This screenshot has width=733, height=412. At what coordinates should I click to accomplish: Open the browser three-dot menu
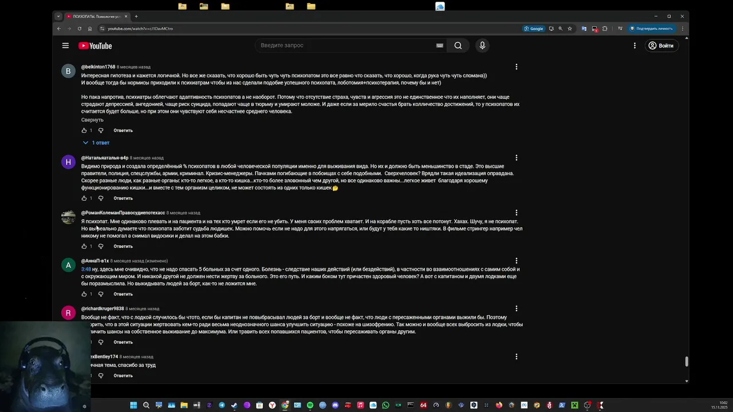coord(682,29)
